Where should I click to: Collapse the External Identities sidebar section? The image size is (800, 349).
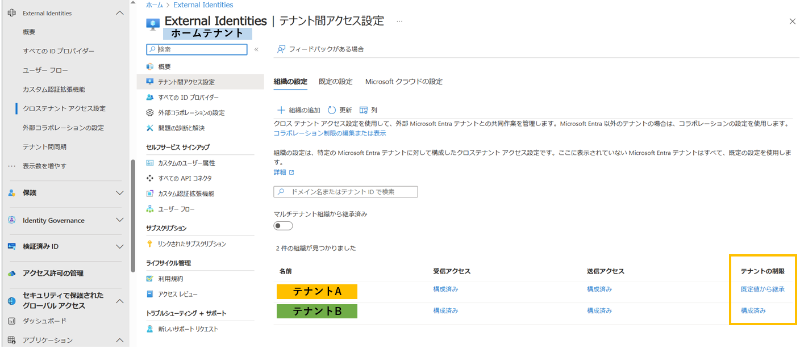click(x=119, y=12)
